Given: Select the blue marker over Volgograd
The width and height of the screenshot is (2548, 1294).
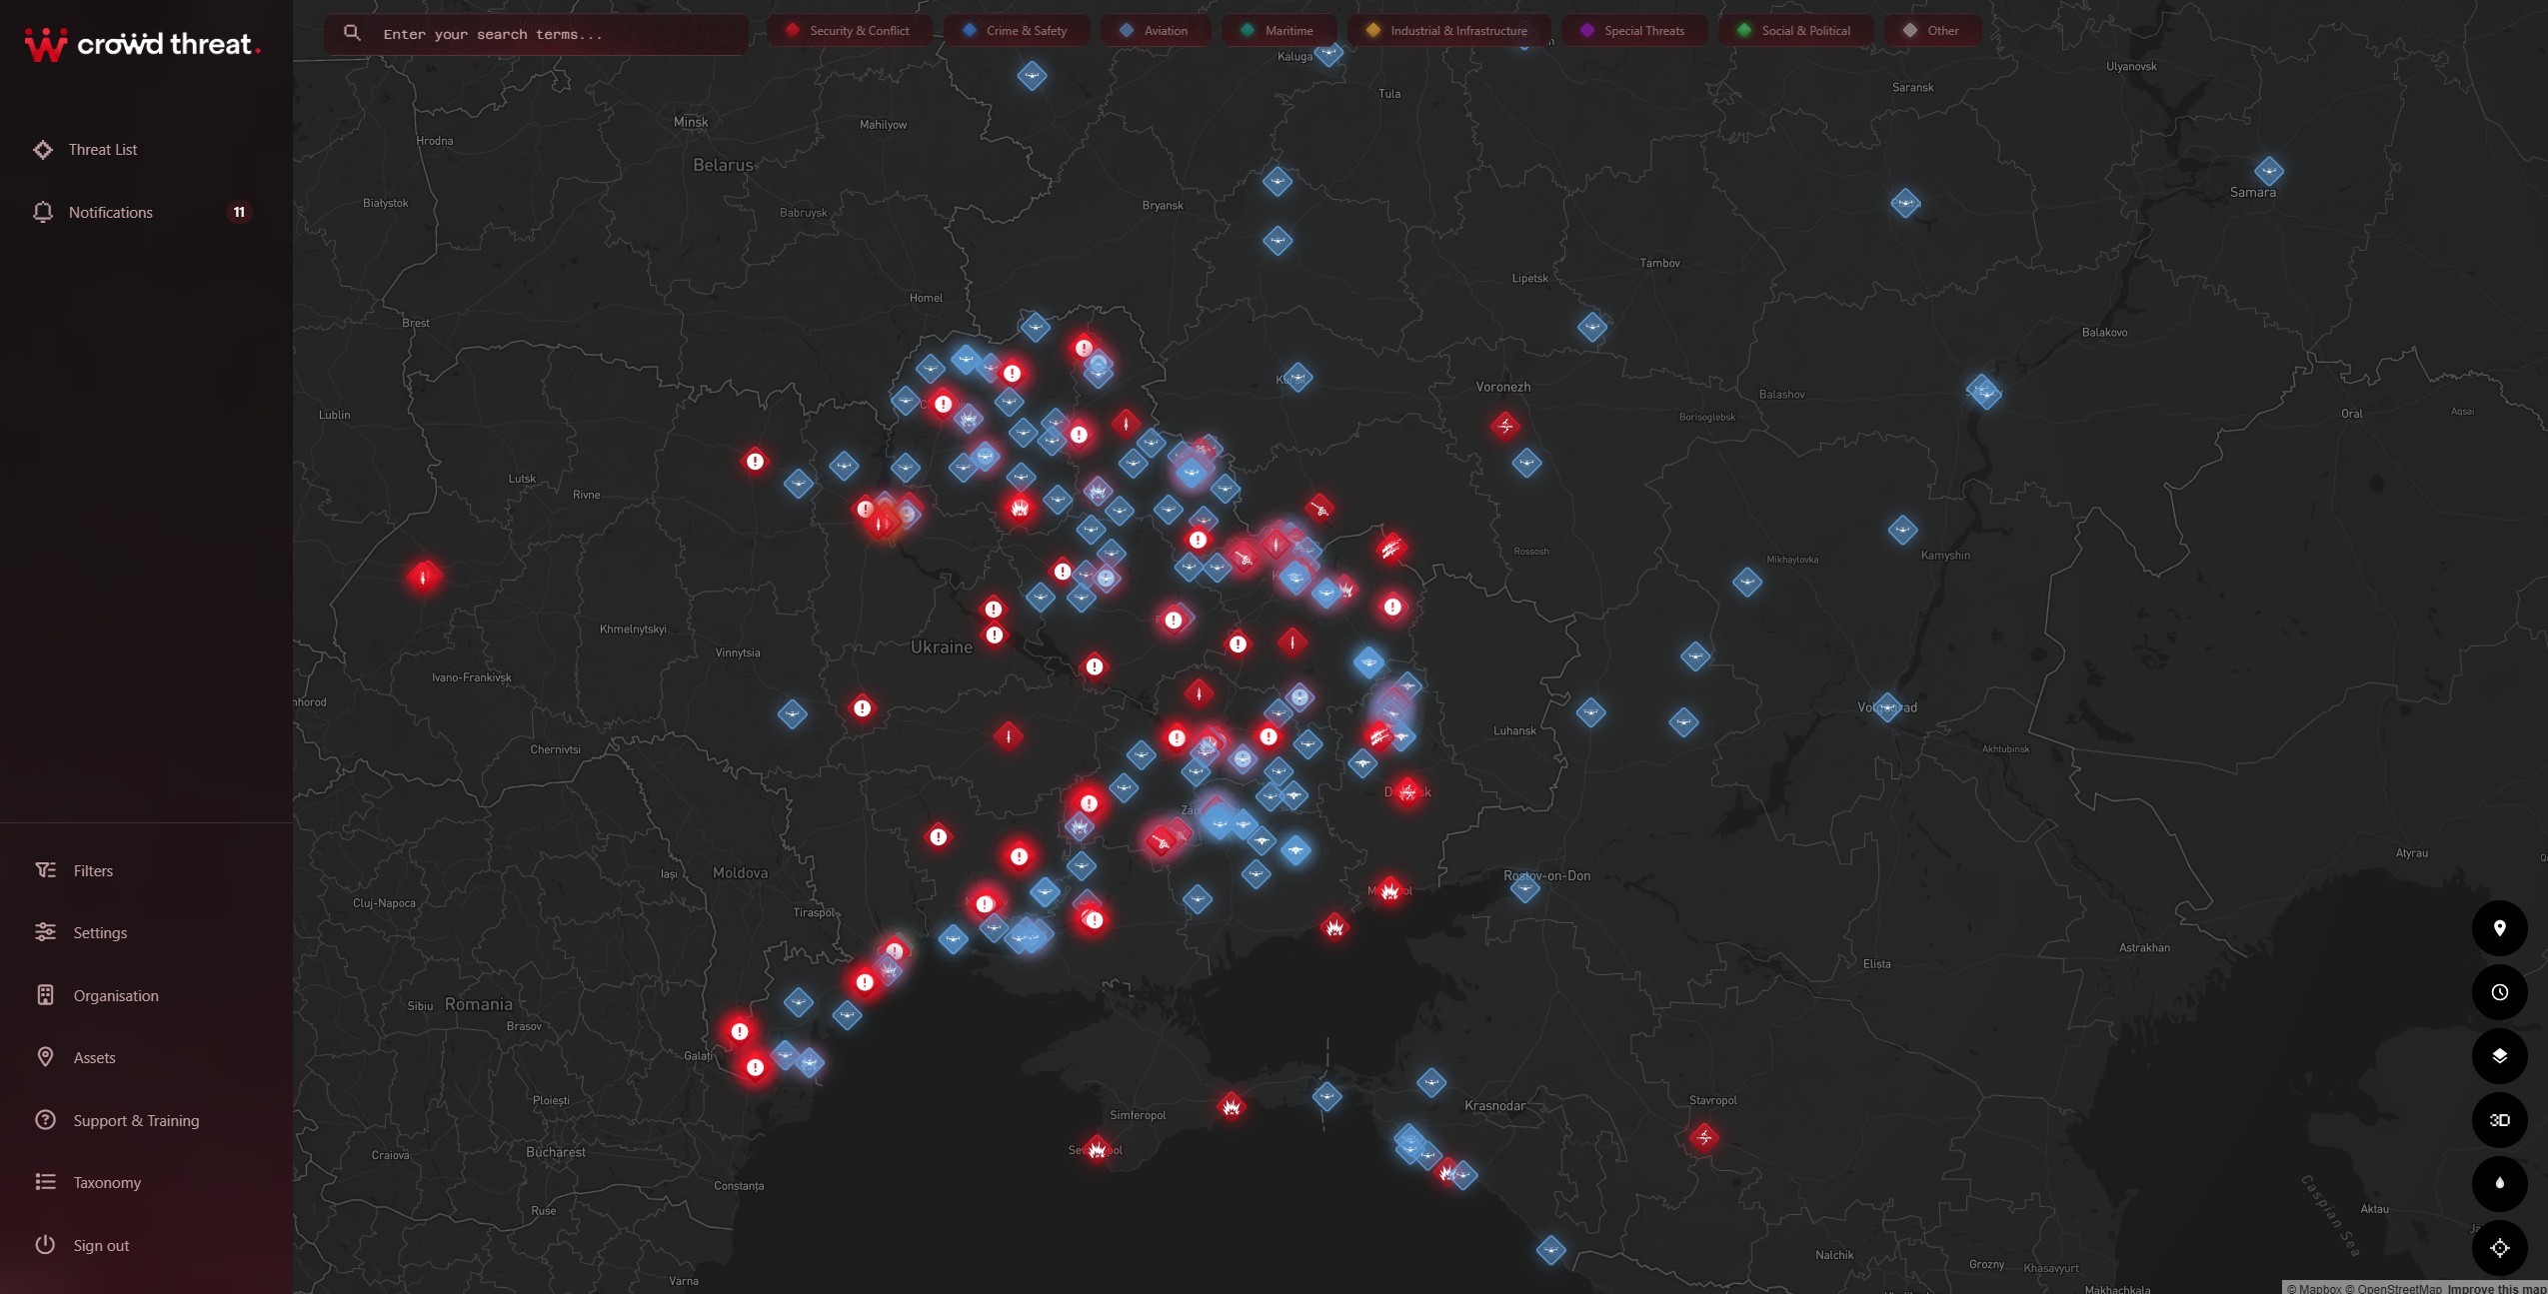Looking at the screenshot, I should pos(1887,707).
